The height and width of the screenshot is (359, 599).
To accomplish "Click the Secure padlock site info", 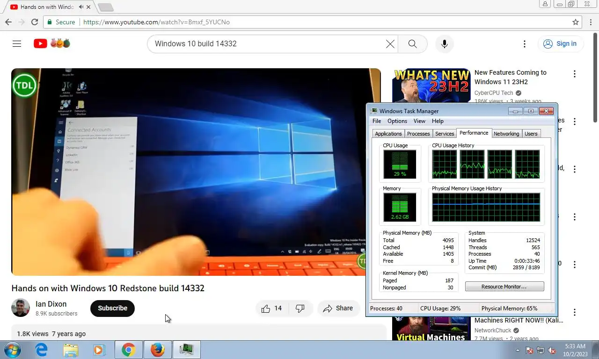I will (x=61, y=22).
